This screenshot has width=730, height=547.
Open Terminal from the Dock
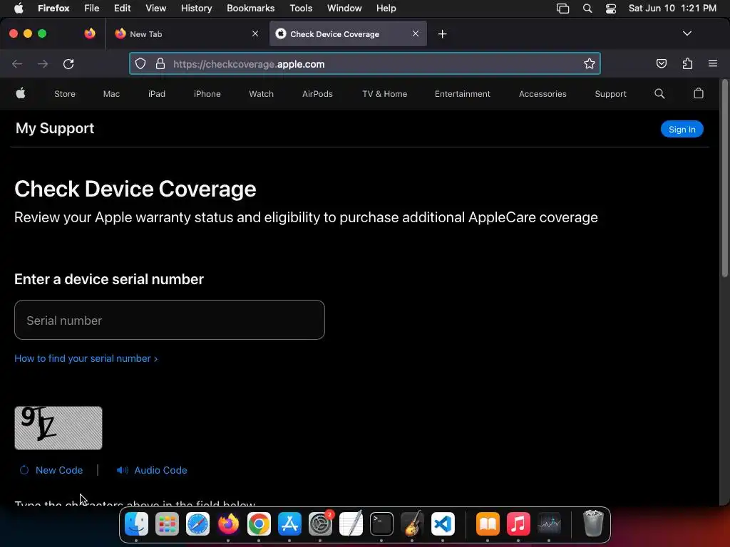click(381, 523)
